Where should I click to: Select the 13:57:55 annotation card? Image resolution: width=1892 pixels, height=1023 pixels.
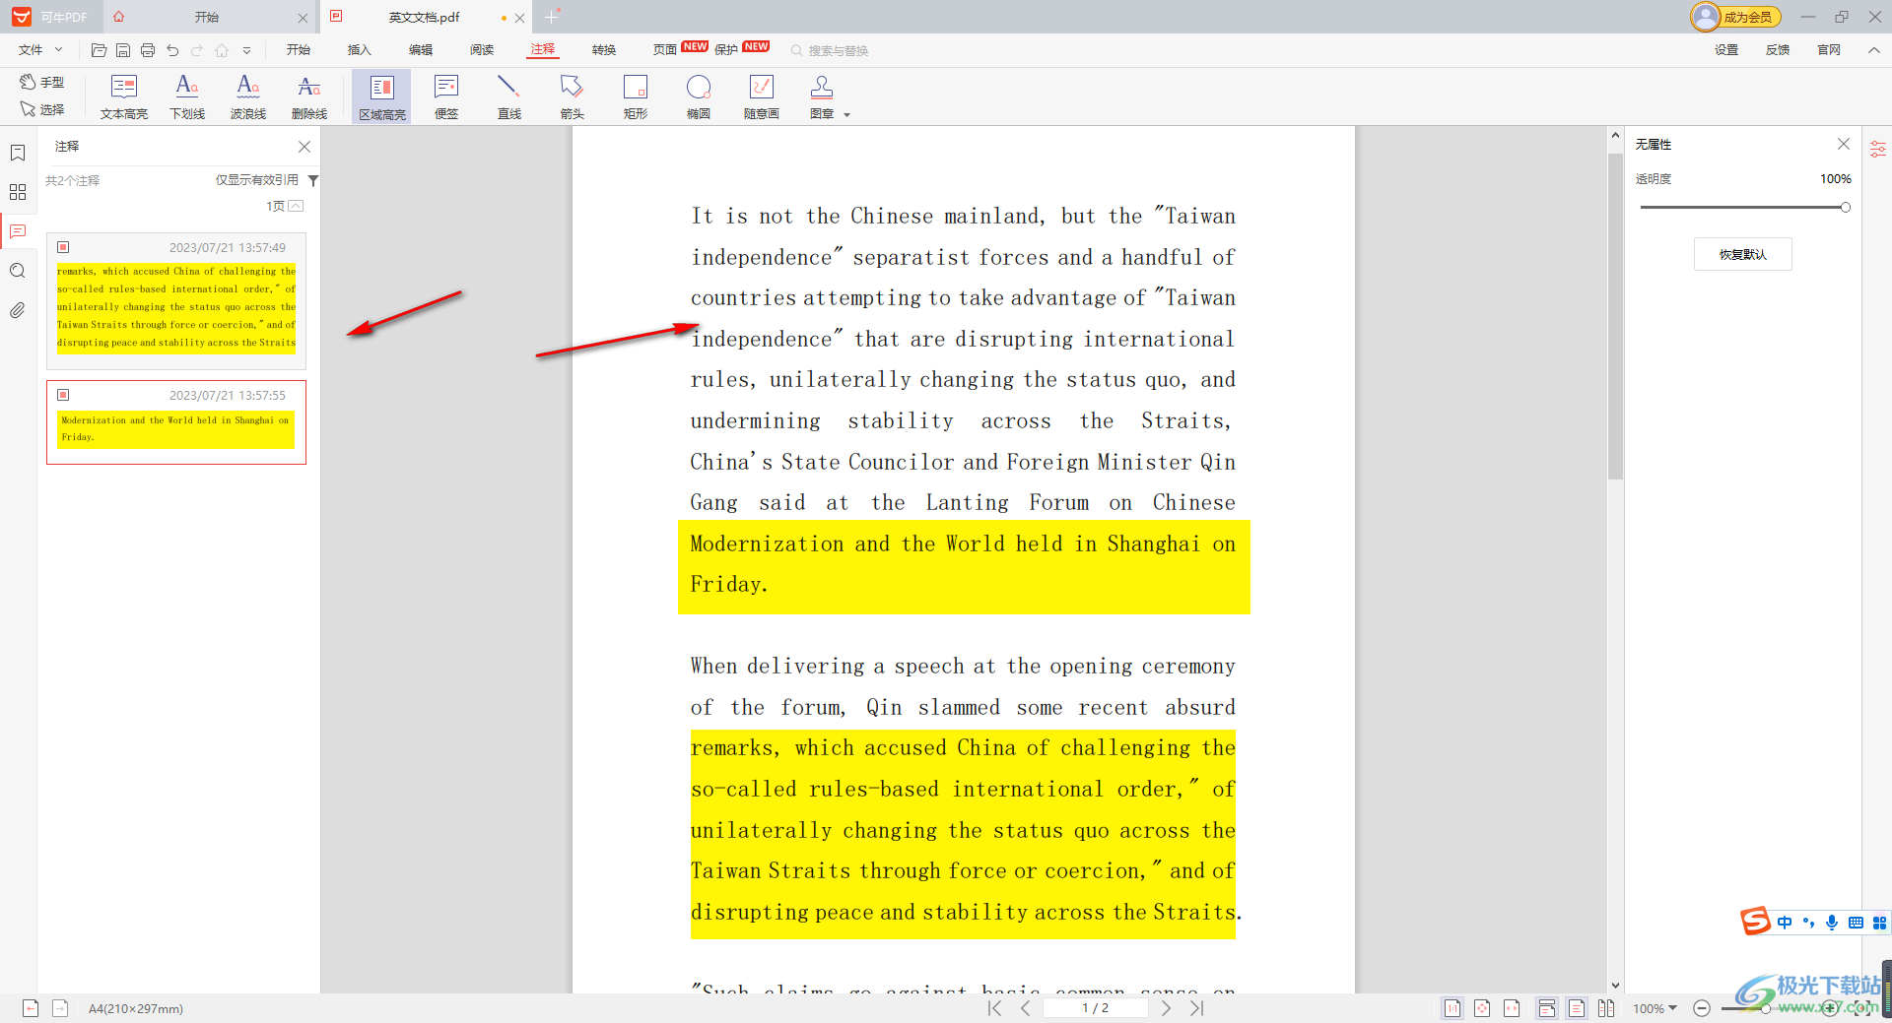point(176,422)
